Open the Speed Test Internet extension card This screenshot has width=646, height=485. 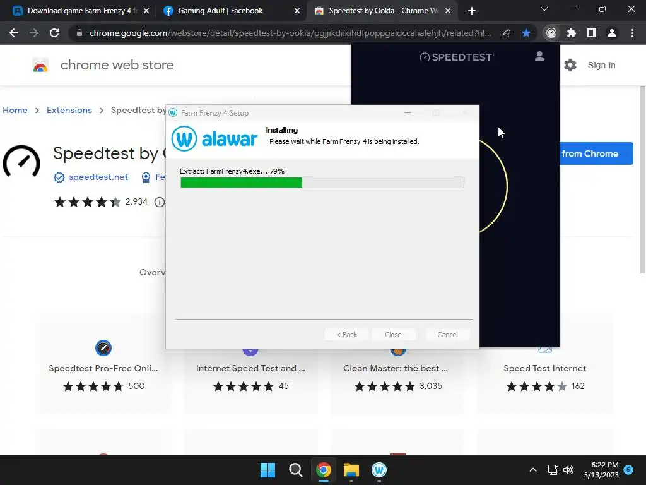[x=544, y=365]
